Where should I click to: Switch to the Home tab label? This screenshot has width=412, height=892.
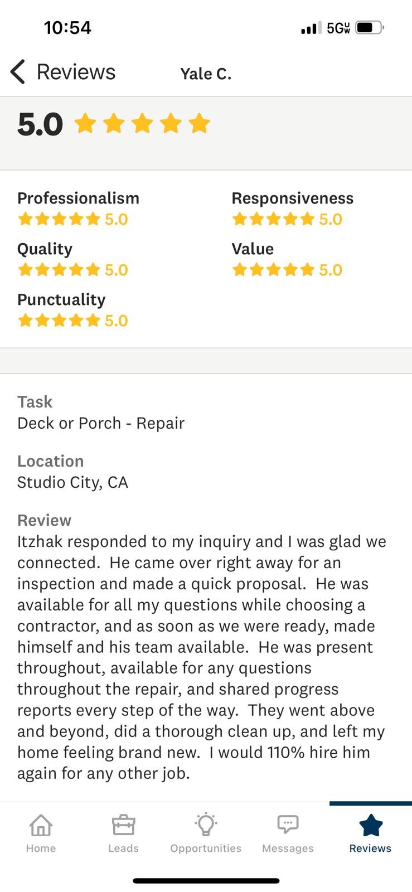(x=41, y=848)
